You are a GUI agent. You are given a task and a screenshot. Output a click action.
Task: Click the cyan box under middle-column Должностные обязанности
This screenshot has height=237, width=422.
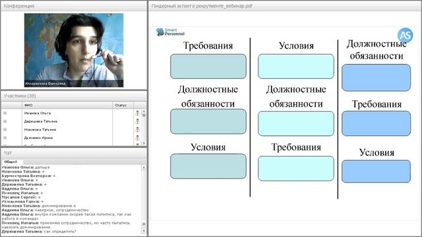[296, 124]
